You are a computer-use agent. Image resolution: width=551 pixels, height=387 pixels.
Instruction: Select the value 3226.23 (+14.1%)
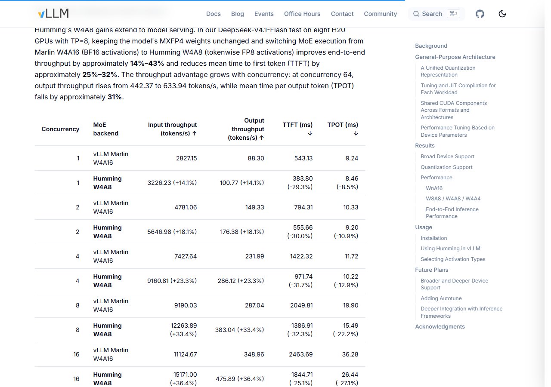tap(172, 183)
